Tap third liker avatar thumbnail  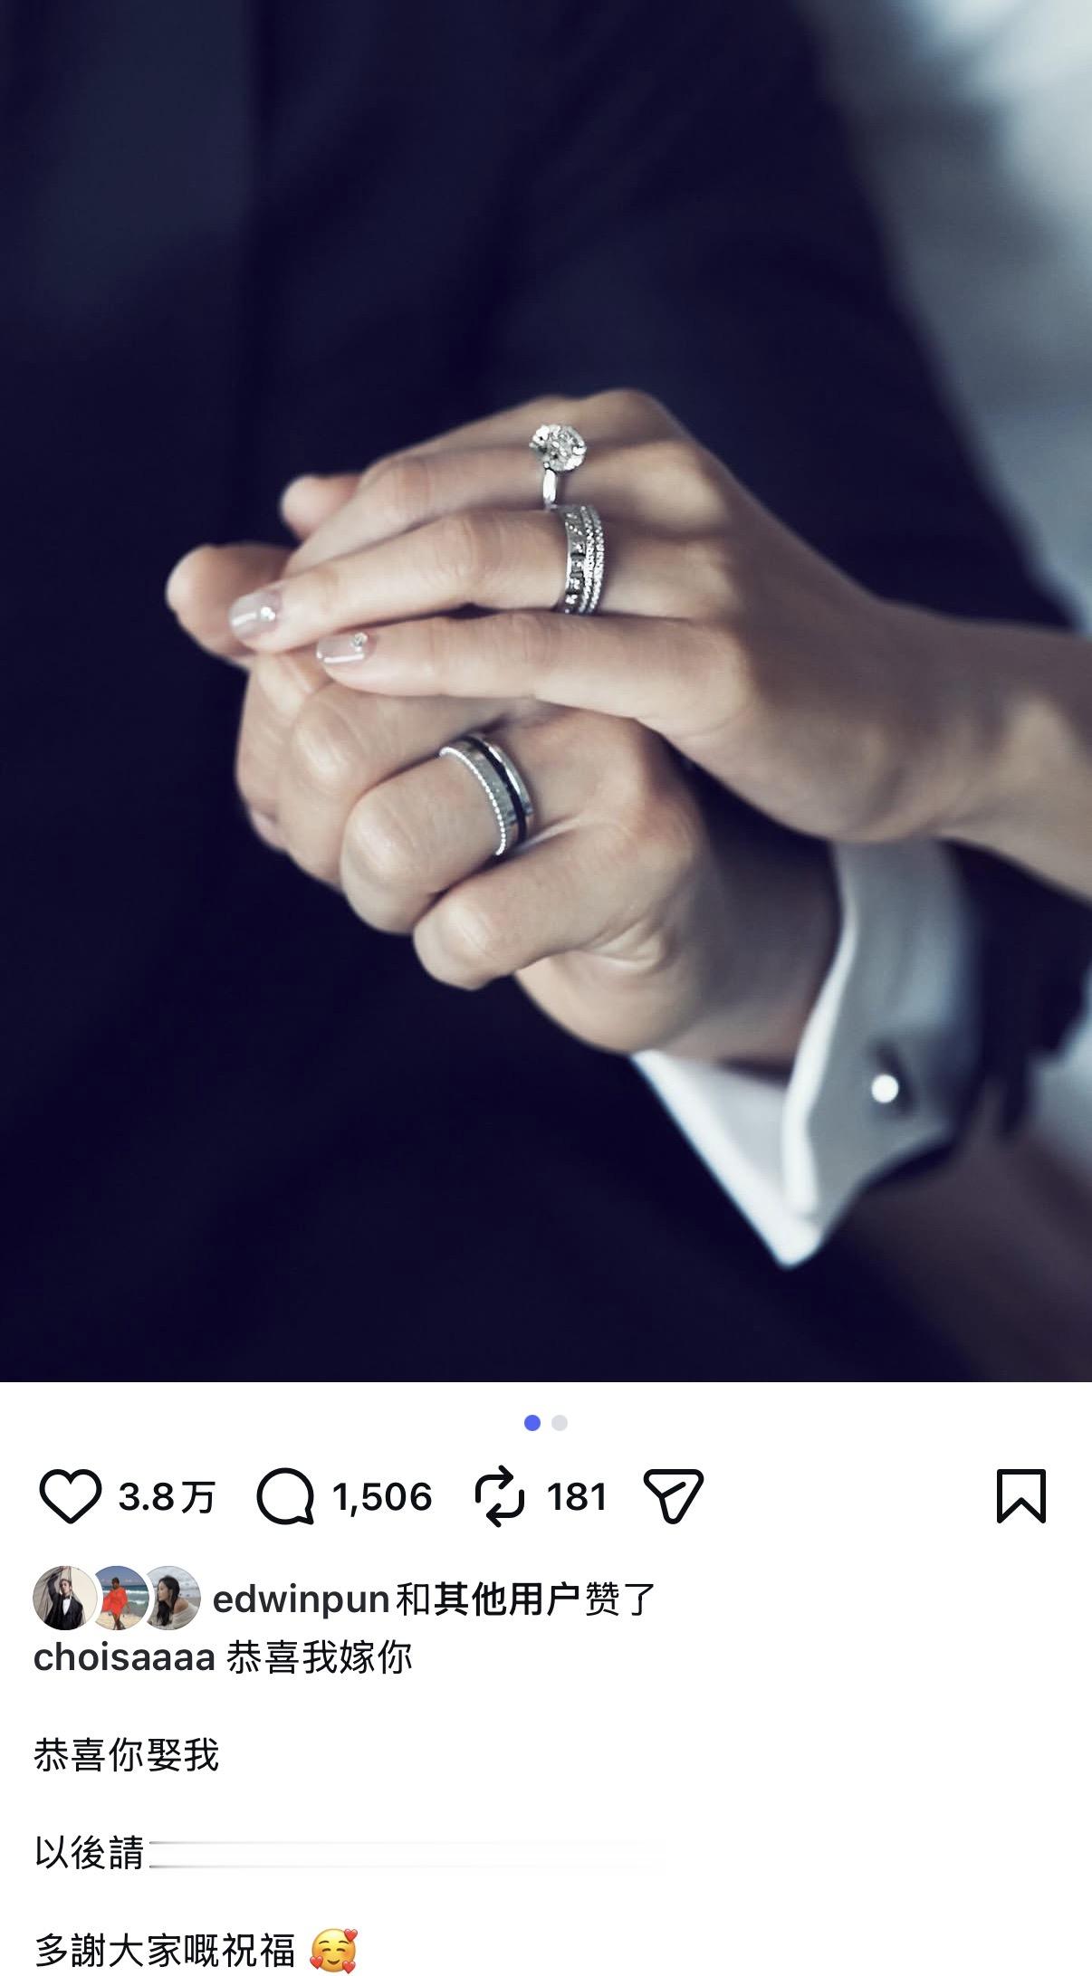(x=172, y=1598)
